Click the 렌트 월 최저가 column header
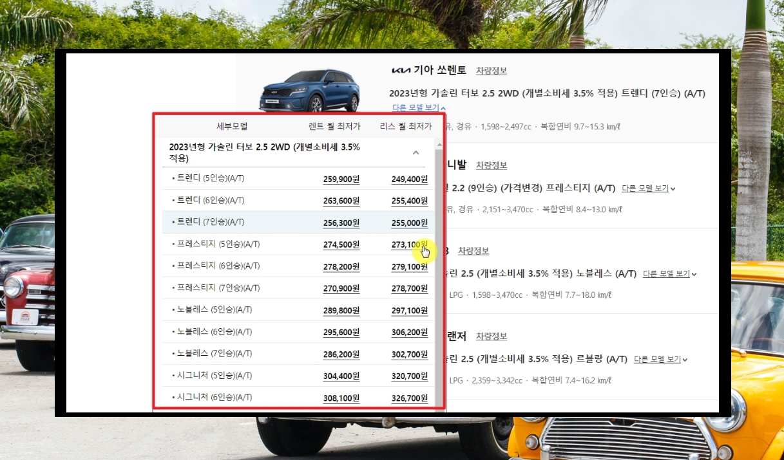This screenshot has height=460, width=784. click(334, 127)
